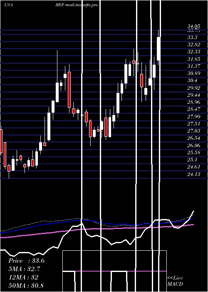Click the Price : 33.6 readout
This screenshot has height=292, width=208.
pos(26,261)
